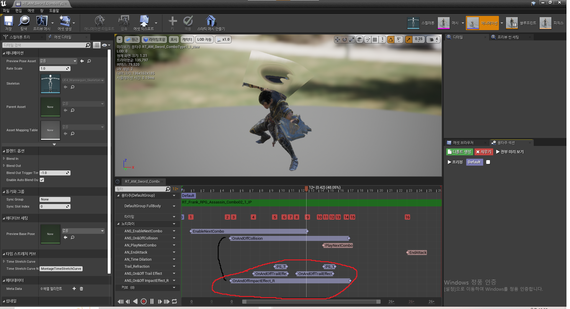Click the record button in playback controls

144,301
